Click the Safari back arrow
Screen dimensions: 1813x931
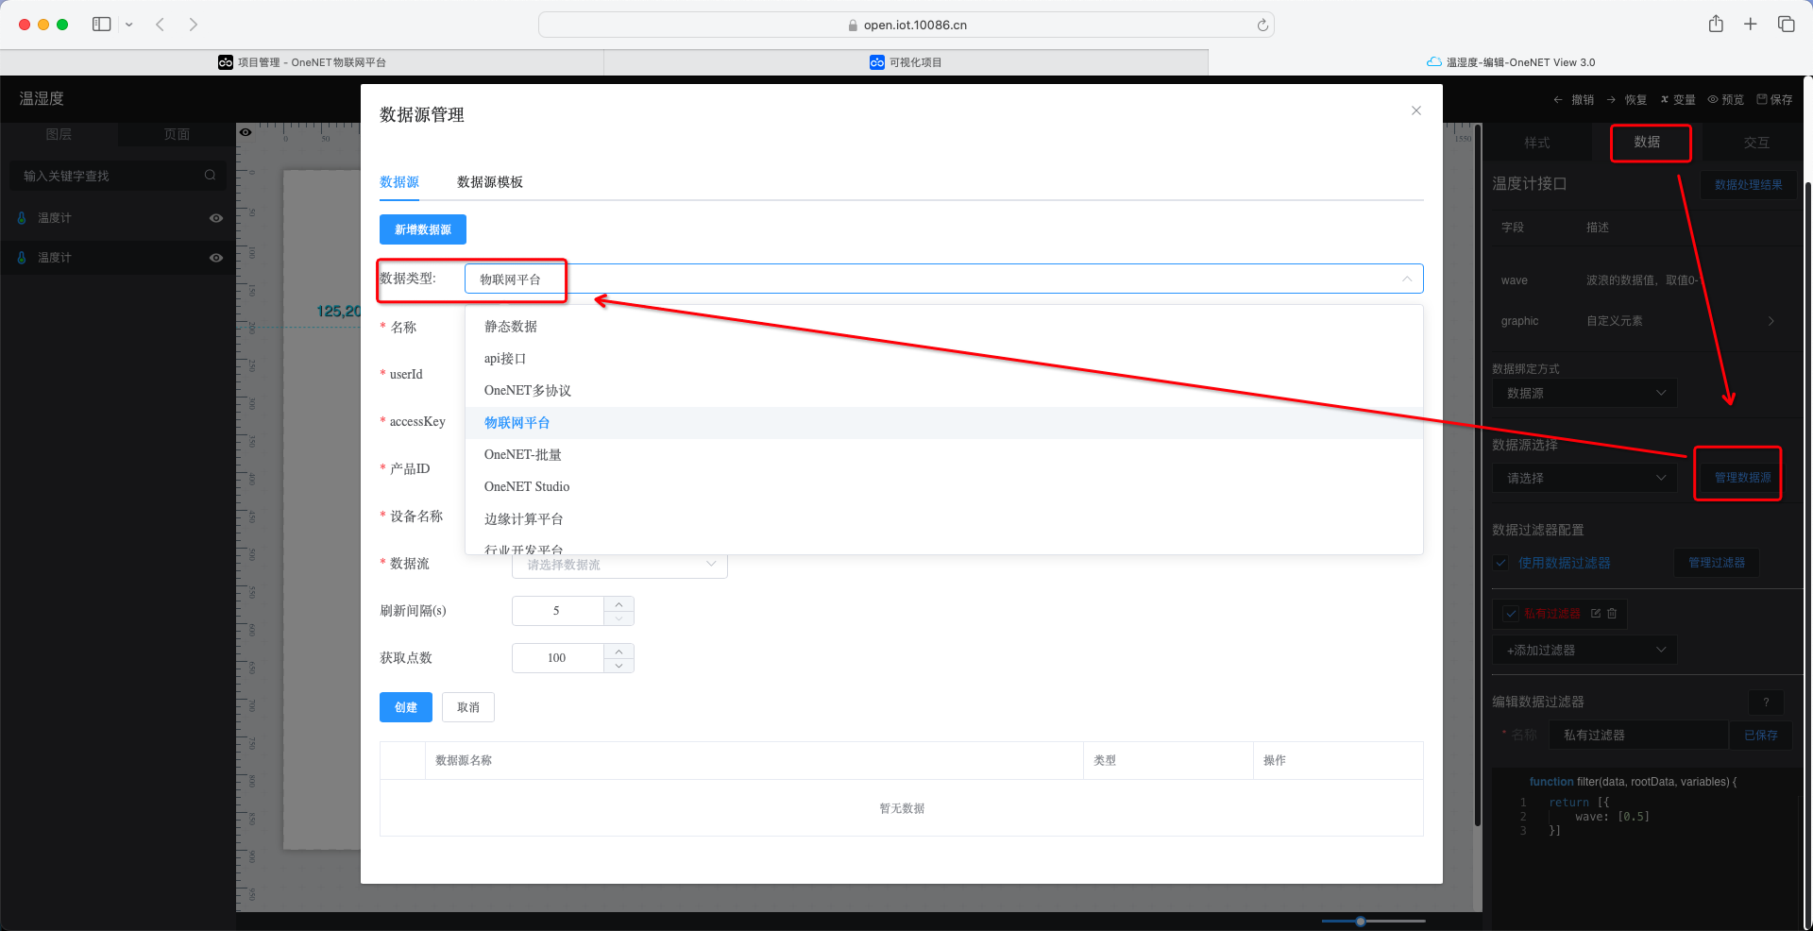[x=161, y=25]
